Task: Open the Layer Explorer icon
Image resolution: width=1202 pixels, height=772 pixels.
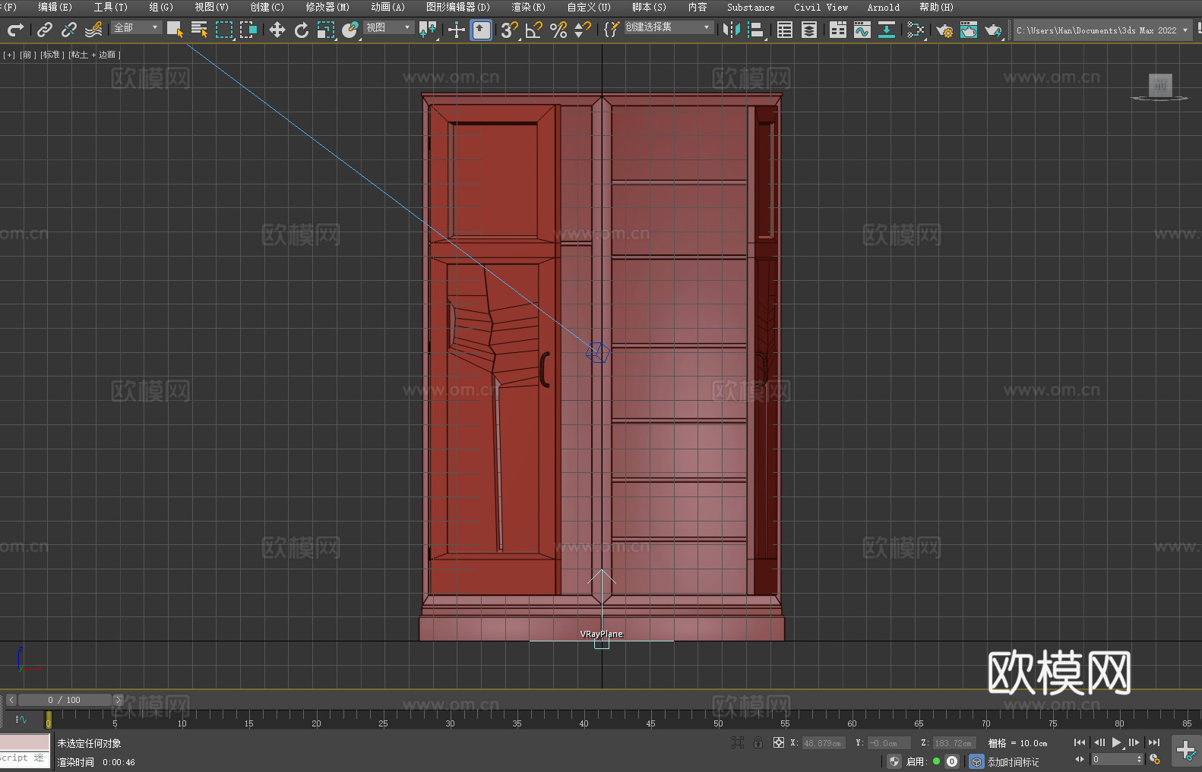Action: (x=809, y=30)
